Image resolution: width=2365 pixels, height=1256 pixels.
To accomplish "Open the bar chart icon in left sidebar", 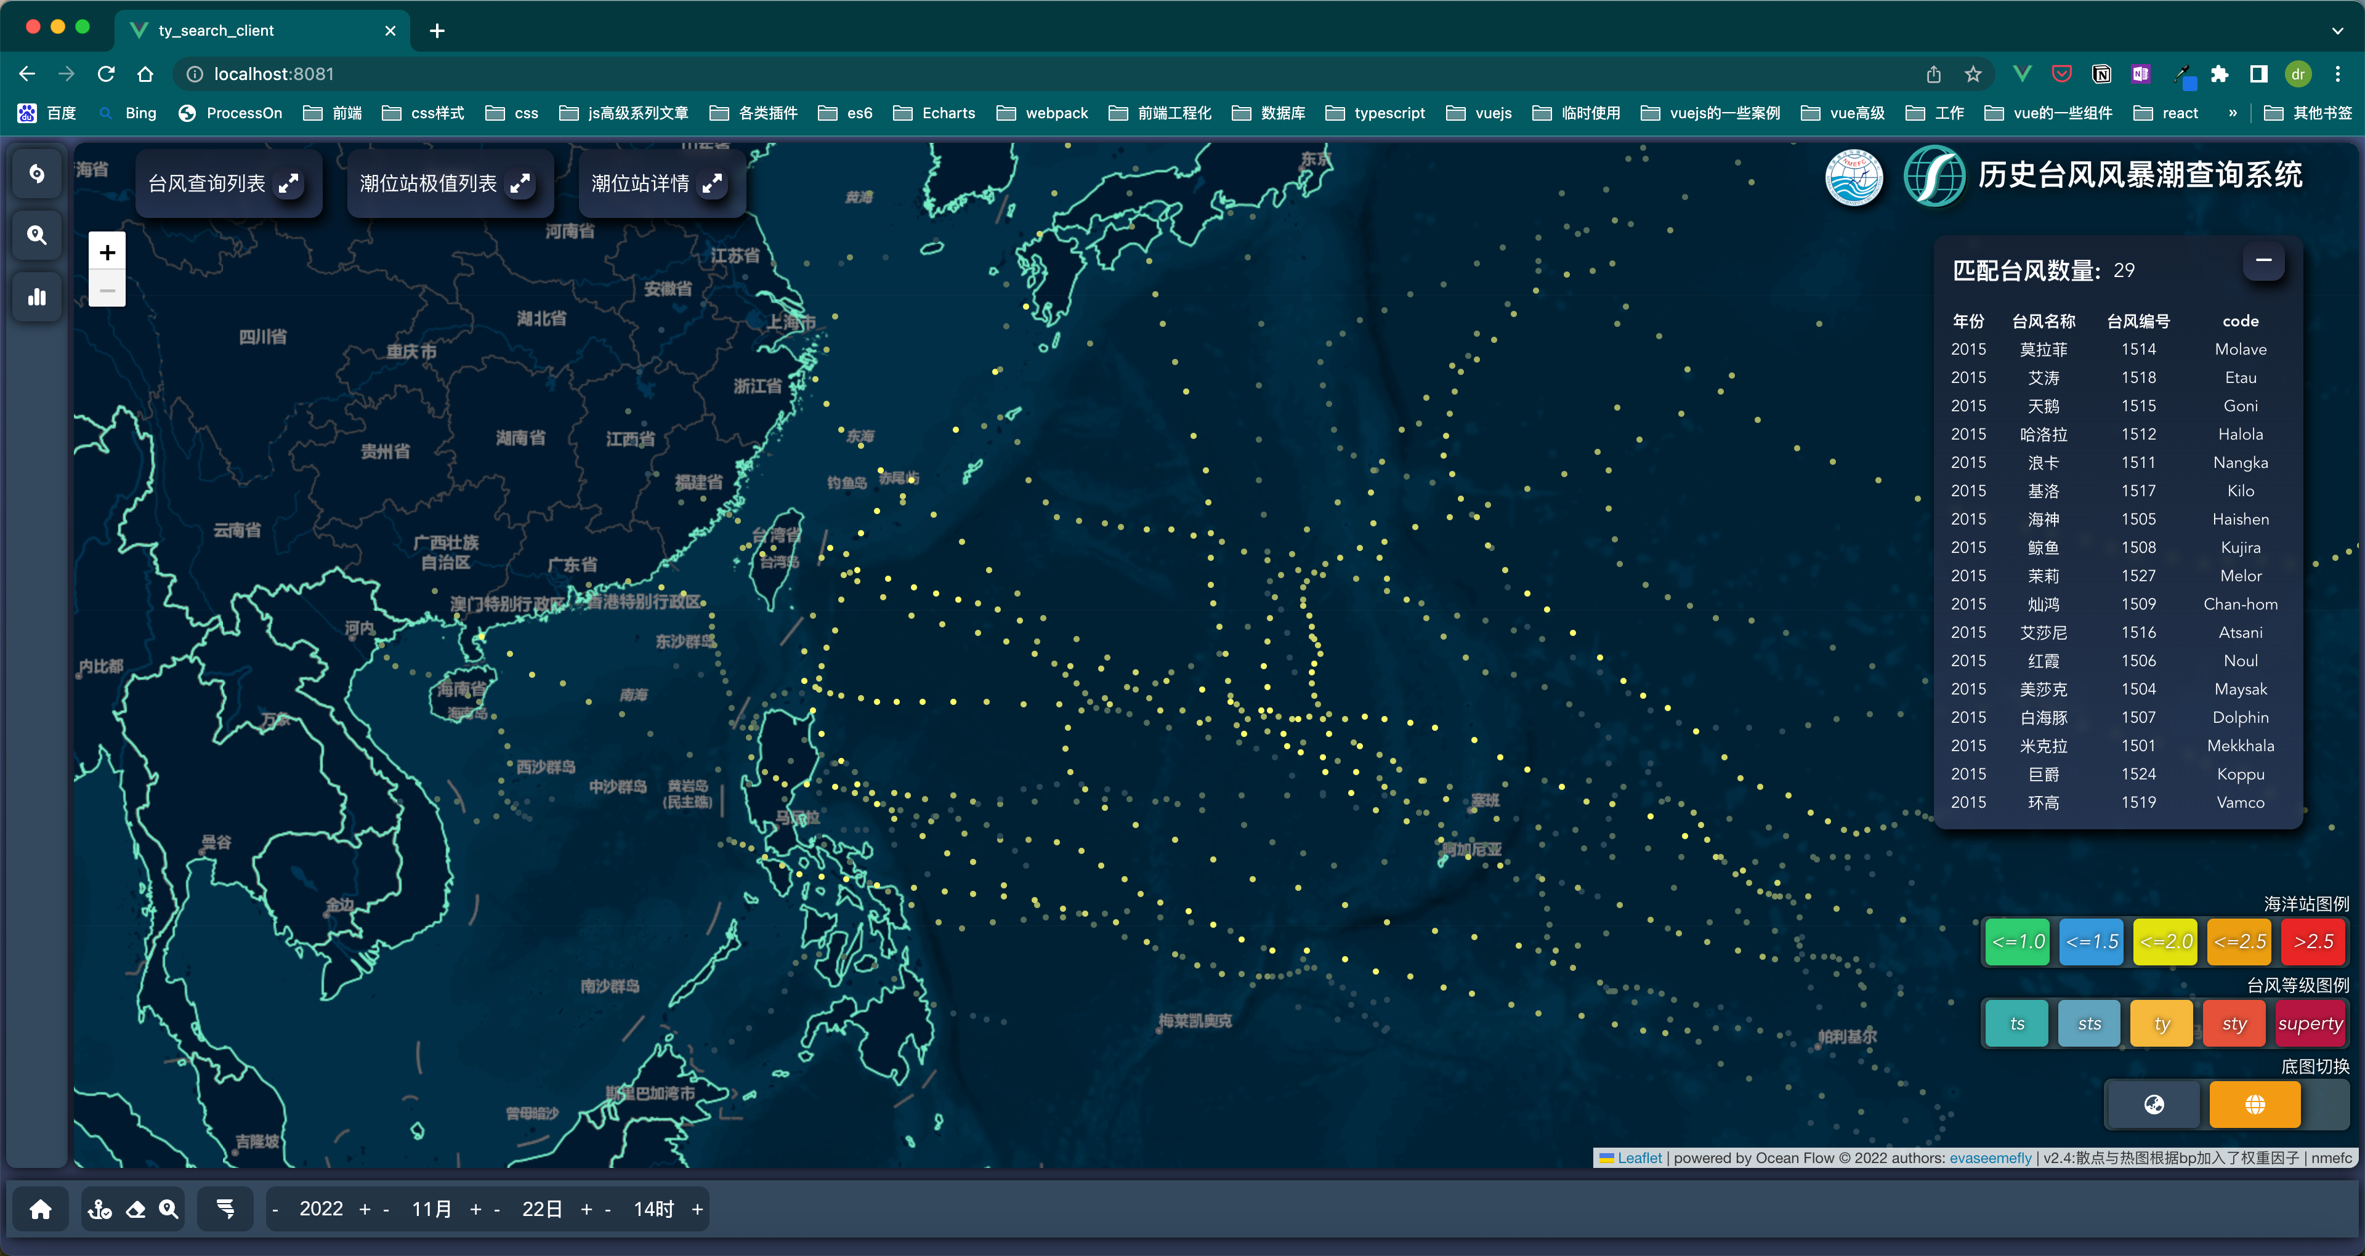I will point(37,297).
